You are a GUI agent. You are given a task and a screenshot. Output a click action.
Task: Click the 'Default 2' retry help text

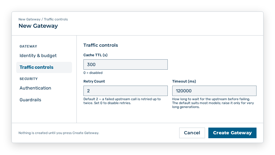122,101
